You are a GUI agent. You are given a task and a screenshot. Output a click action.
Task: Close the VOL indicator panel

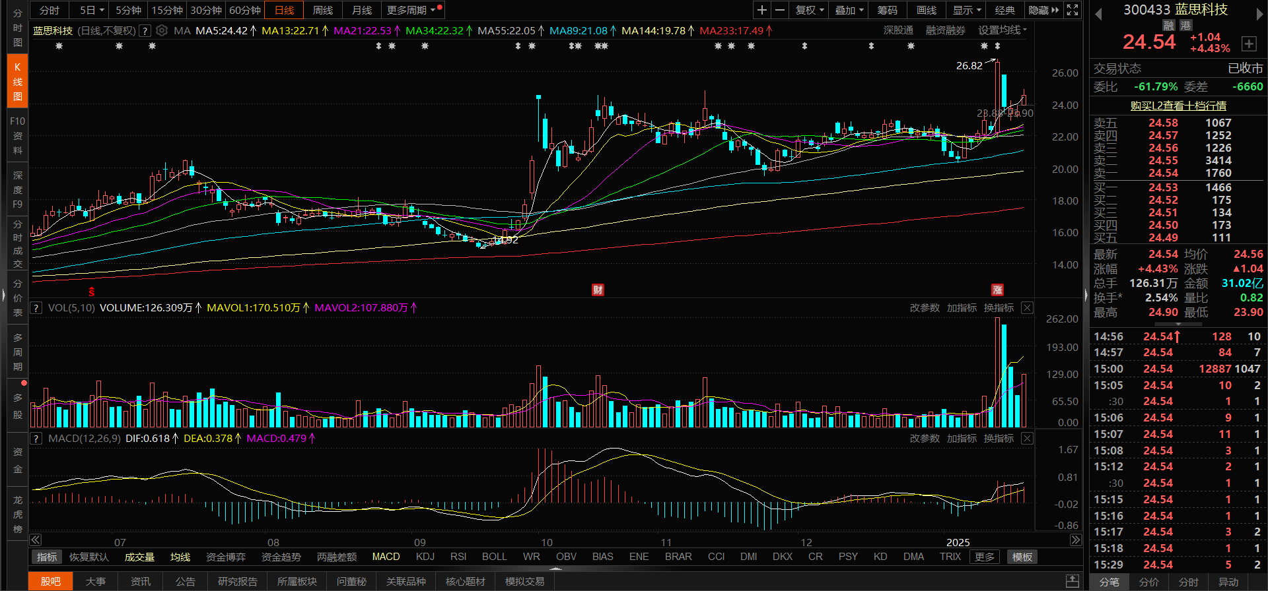click(x=1027, y=308)
